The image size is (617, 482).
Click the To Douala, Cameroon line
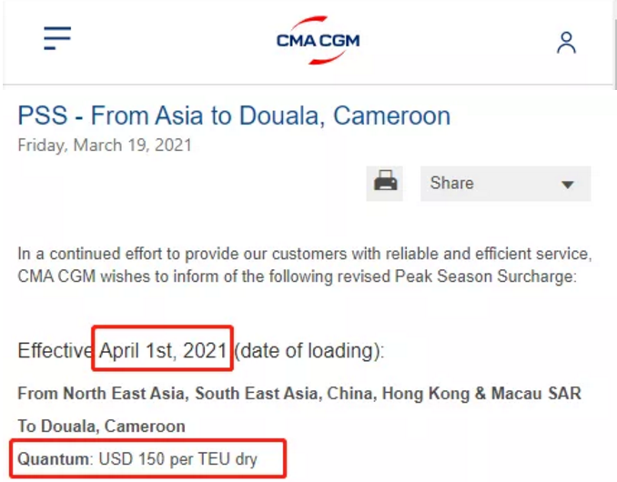coord(101,426)
